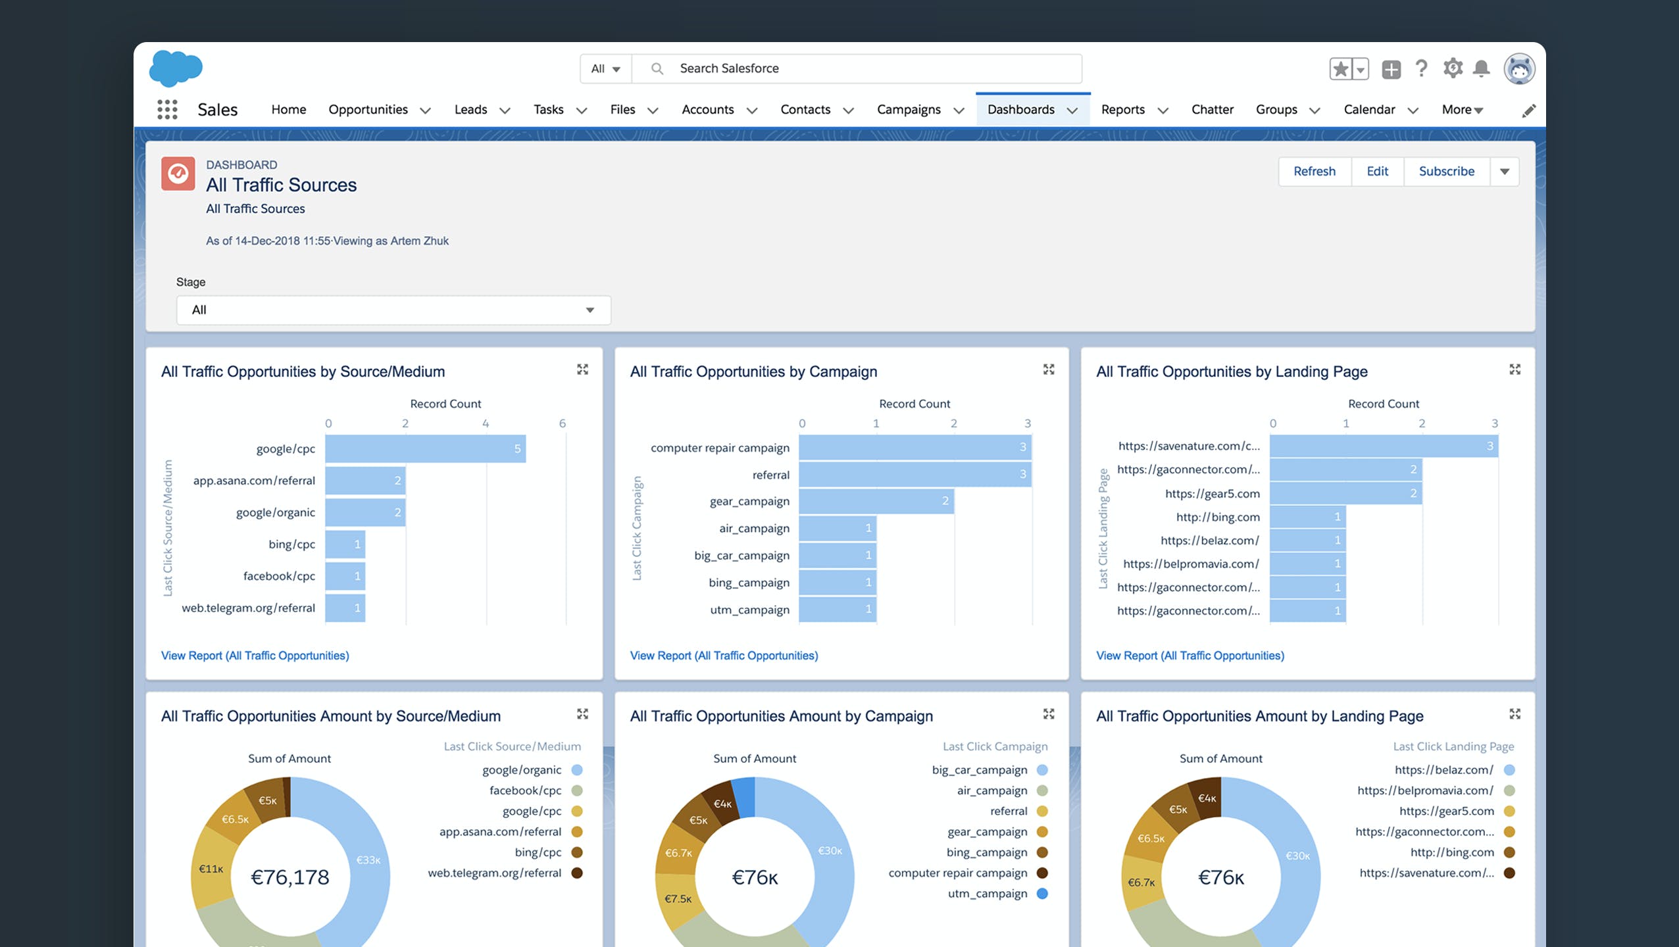The width and height of the screenshot is (1679, 947).
Task: Open the All search scope dropdown
Action: click(605, 68)
